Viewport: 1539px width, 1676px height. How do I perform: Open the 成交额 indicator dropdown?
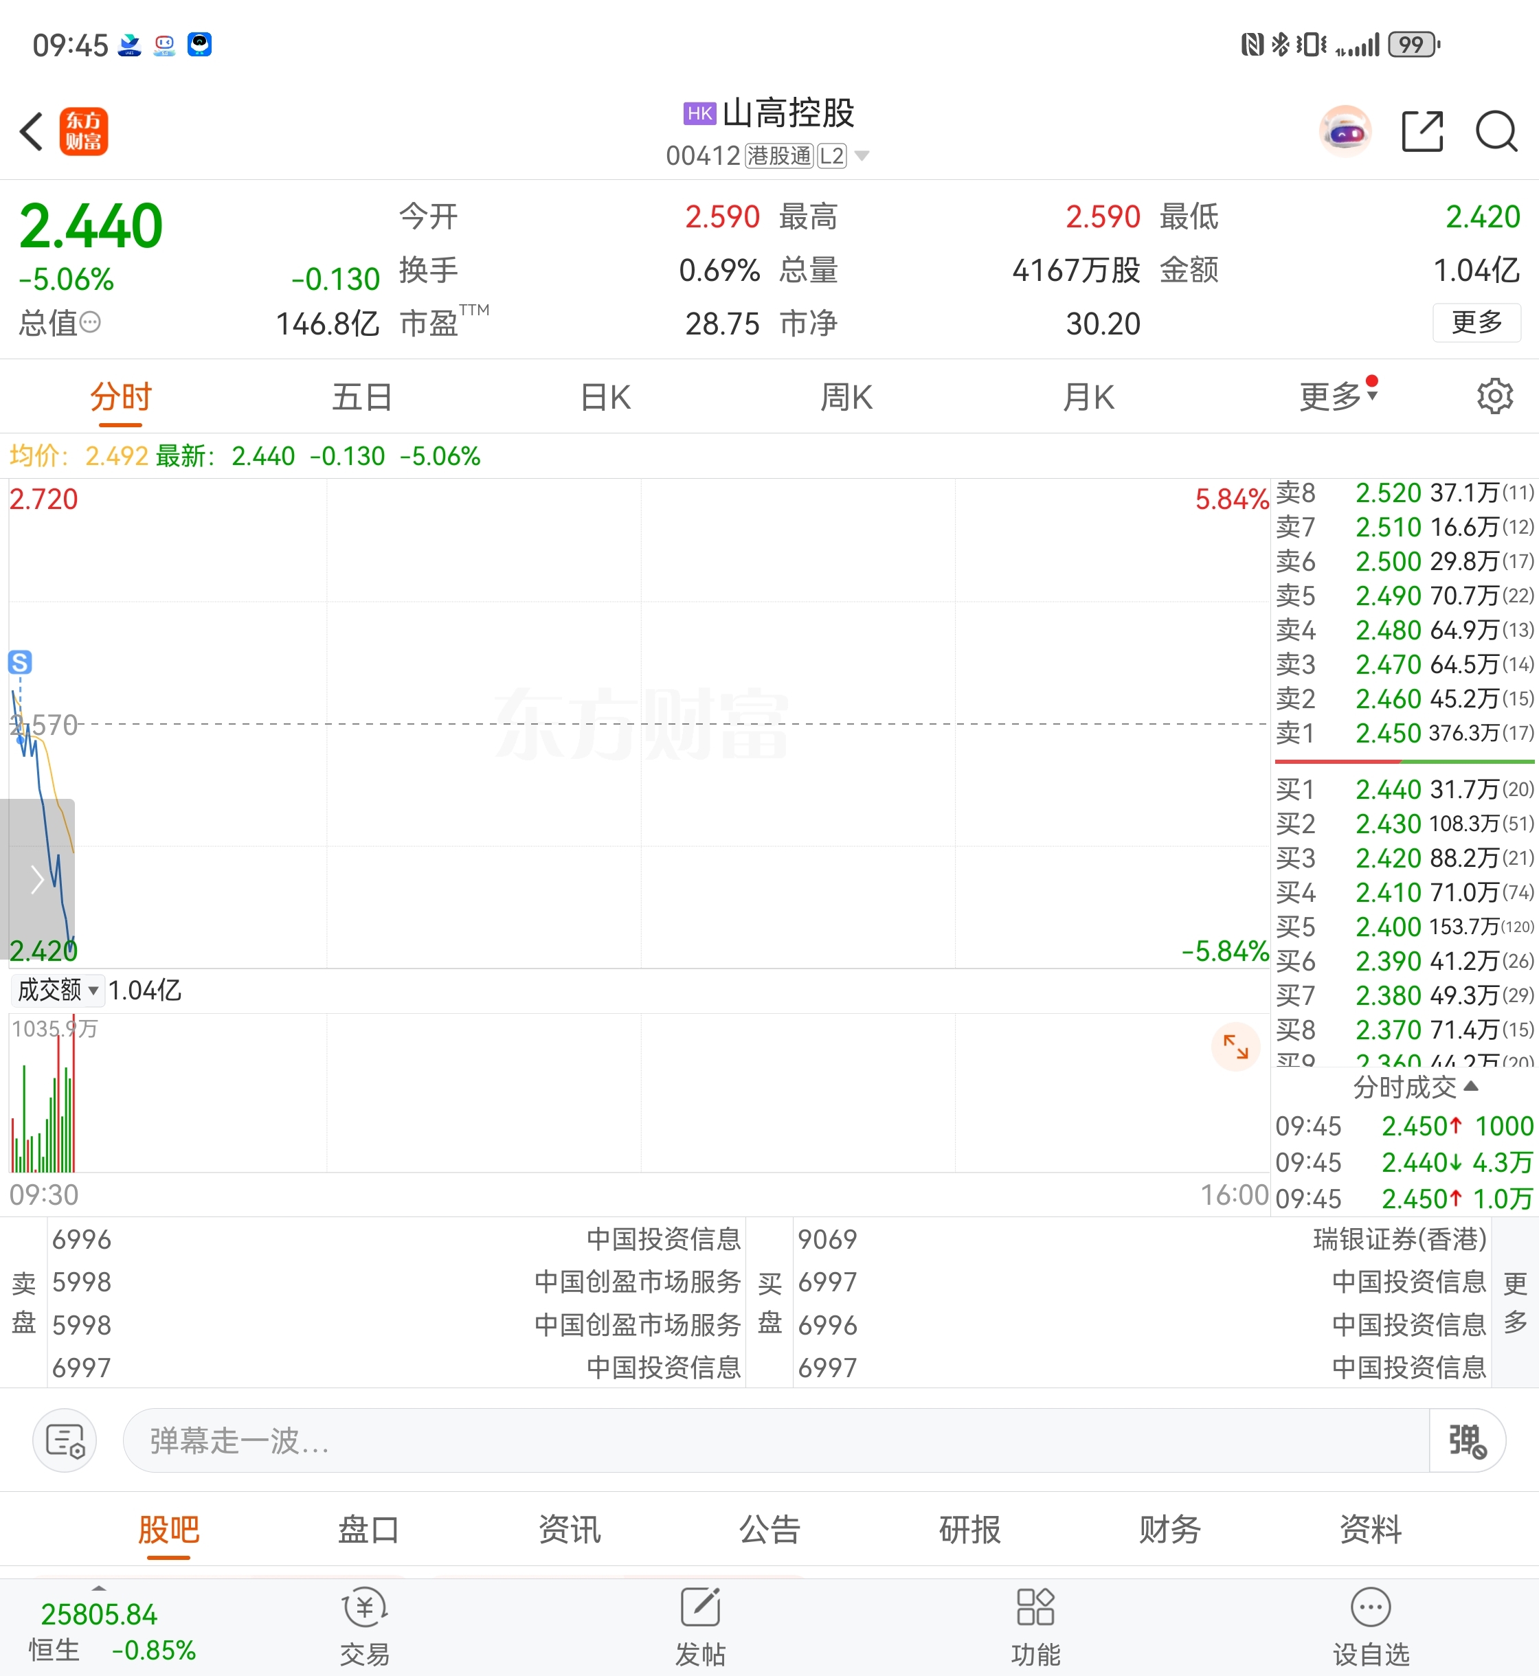[58, 990]
